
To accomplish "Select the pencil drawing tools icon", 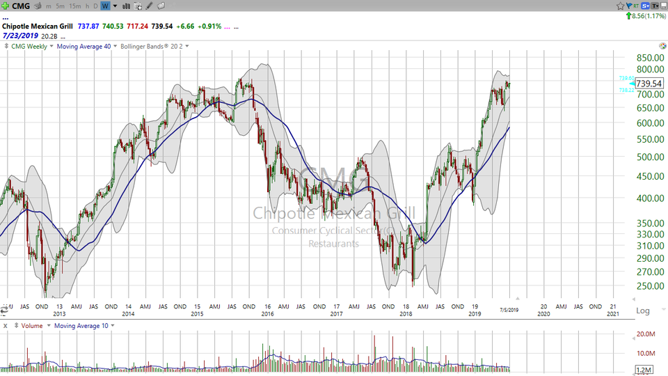I will coord(149,6).
